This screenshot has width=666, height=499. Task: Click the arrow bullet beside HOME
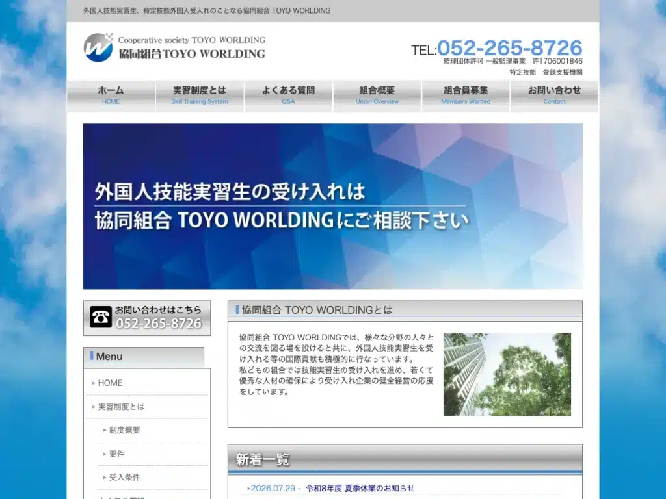tap(94, 383)
